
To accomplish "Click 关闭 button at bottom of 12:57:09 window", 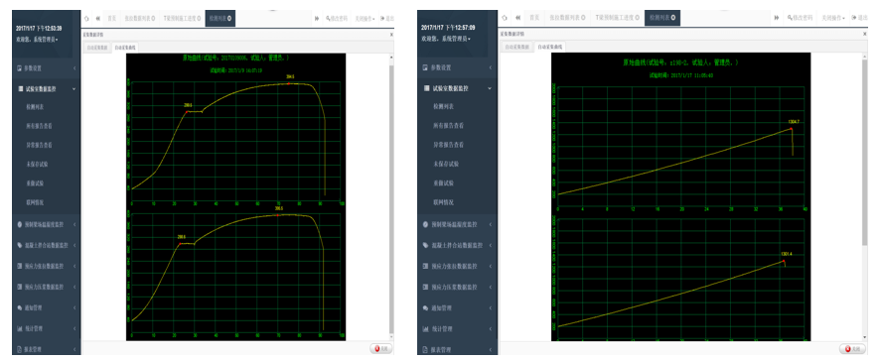I will (x=853, y=349).
